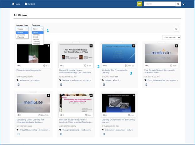
Task: Click film icon under Research Revealed video
Action: pos(61,134)
